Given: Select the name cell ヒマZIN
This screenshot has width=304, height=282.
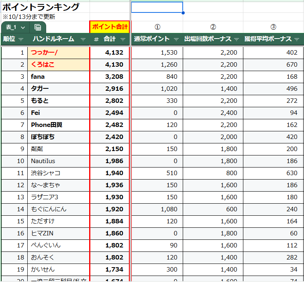Looking at the screenshot, I should 59,233.
